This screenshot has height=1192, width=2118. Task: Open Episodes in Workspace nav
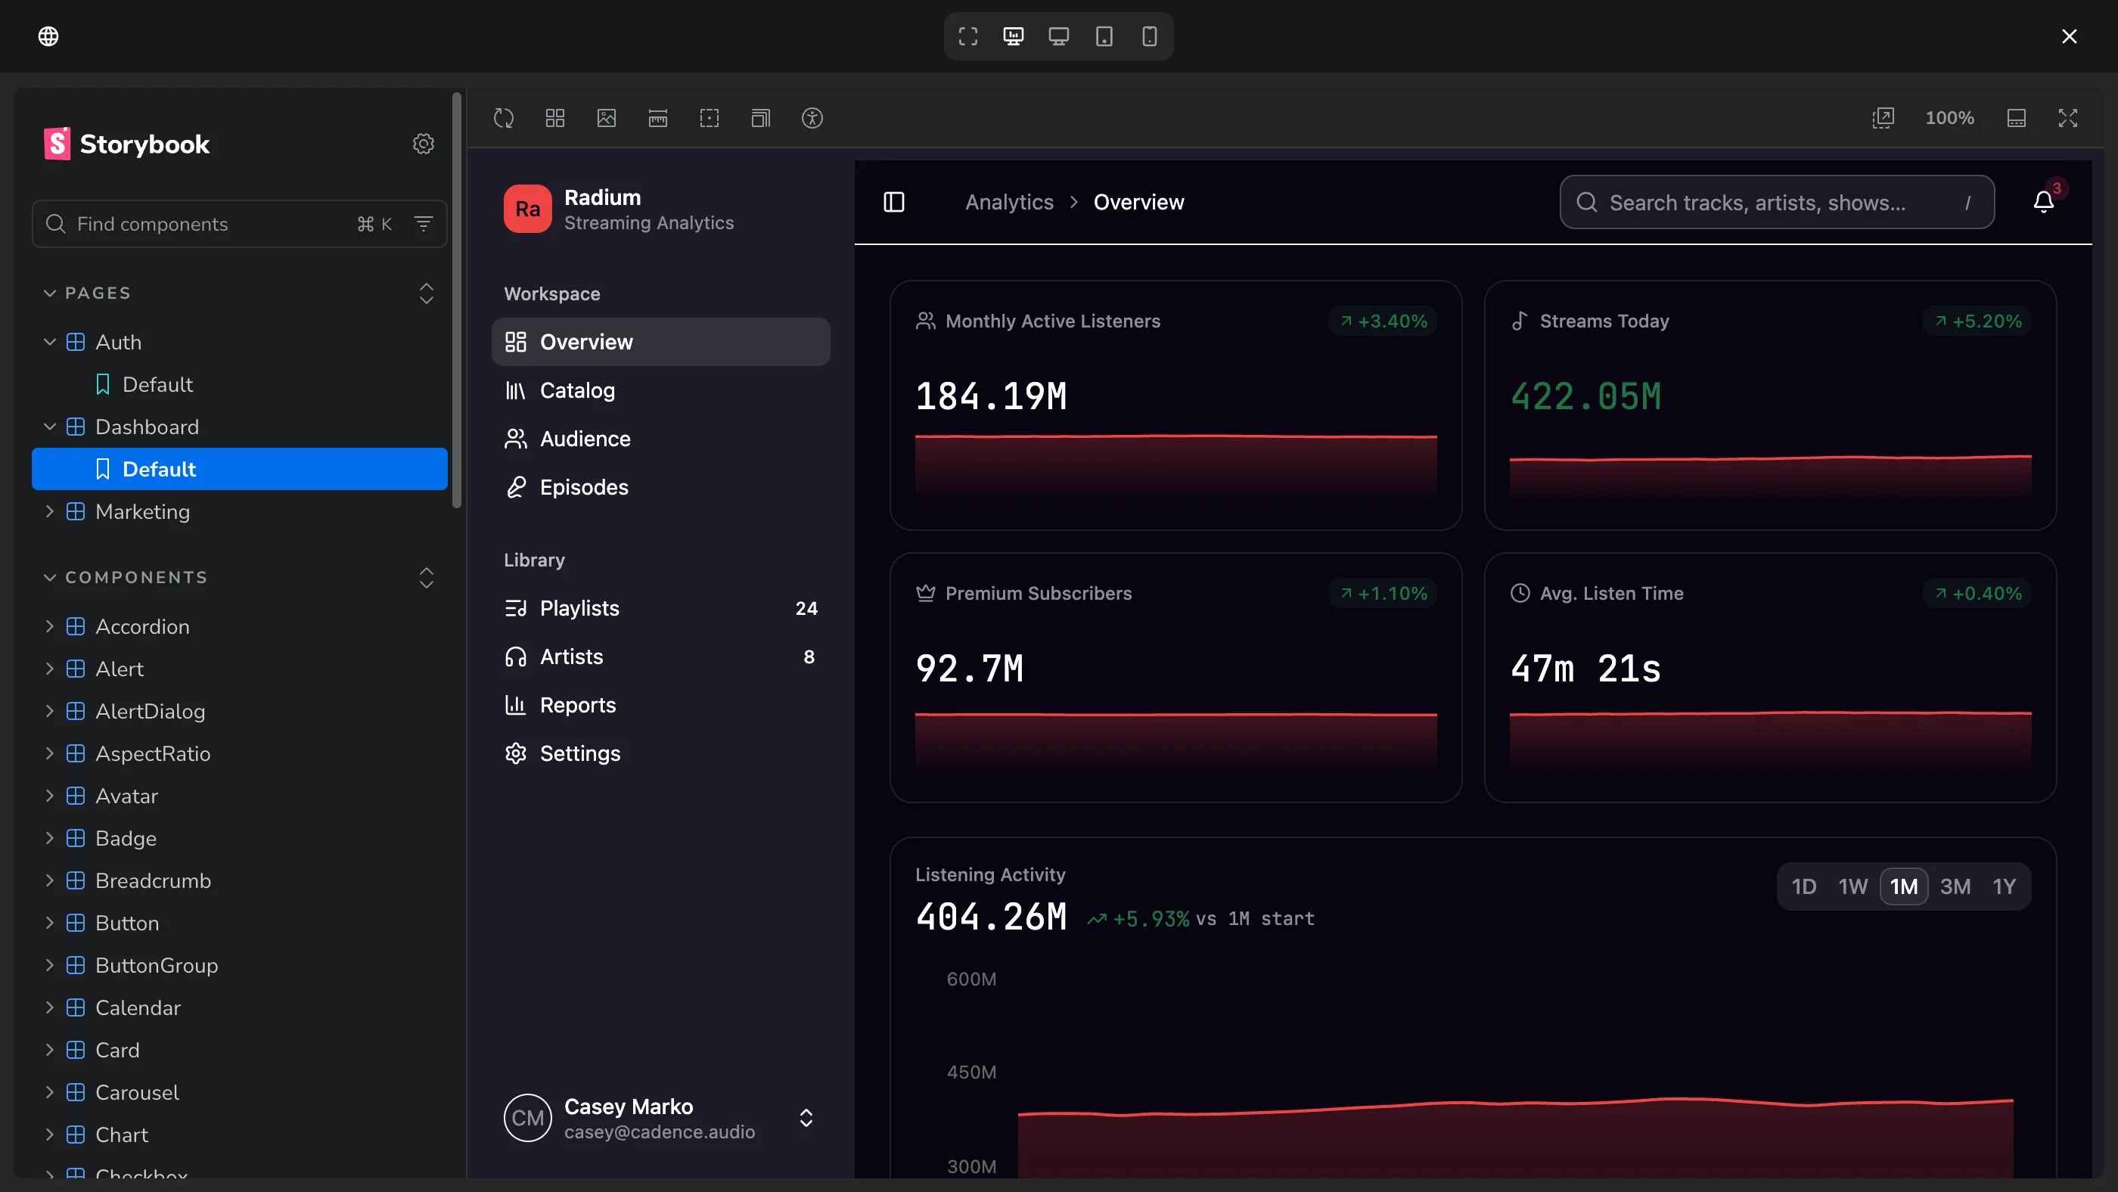[660, 488]
